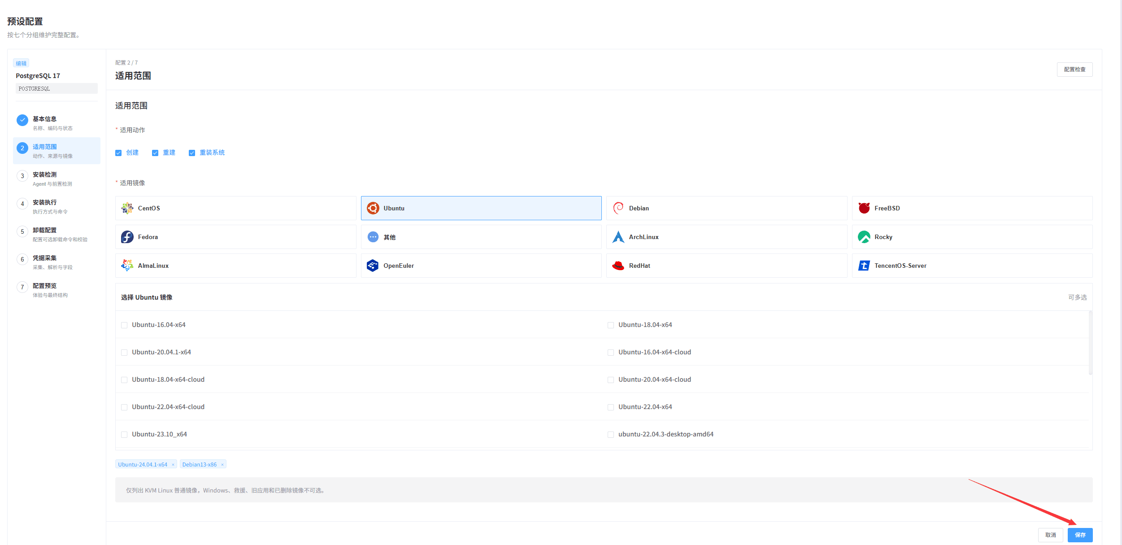Choose the ArchLinux logo icon
The width and height of the screenshot is (1122, 545).
pyautogui.click(x=618, y=237)
